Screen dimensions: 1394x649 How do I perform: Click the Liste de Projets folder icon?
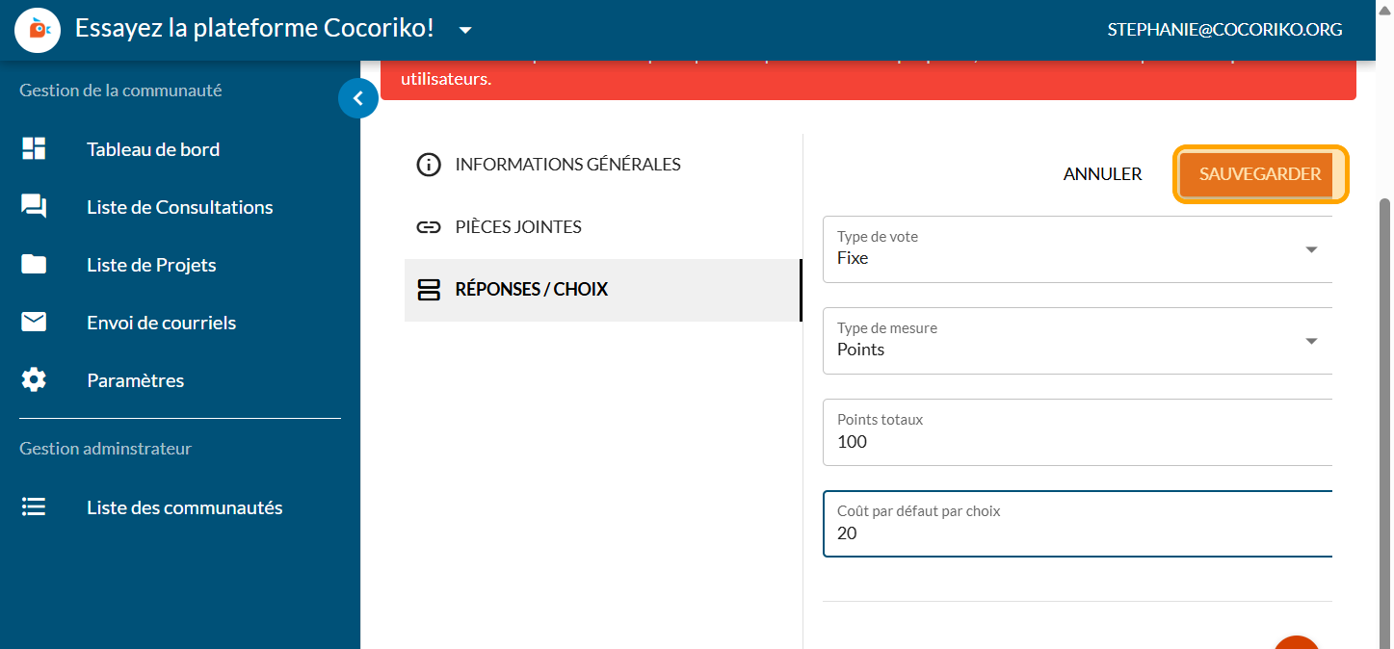tap(34, 265)
